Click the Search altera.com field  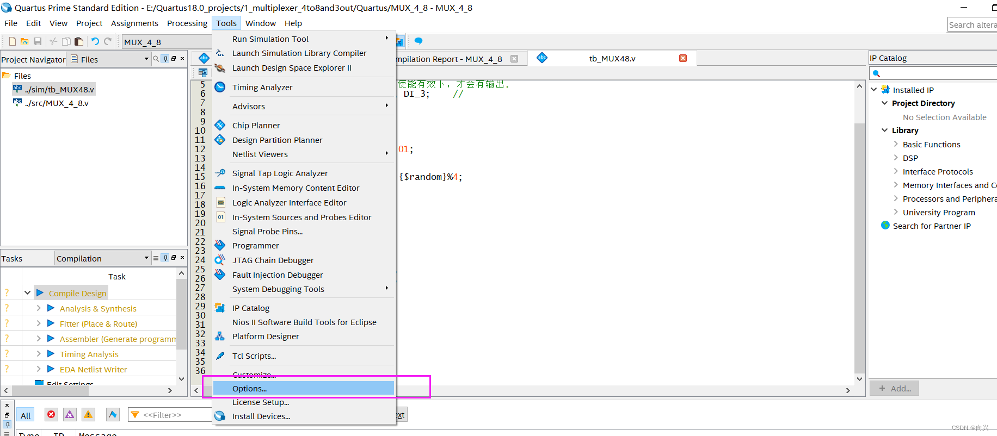point(972,24)
